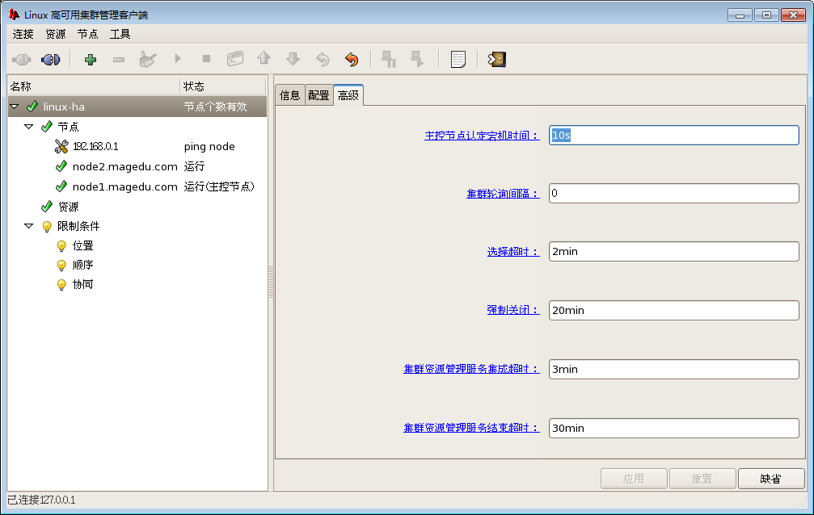Select the node1.magedu.com tree row

pyautogui.click(x=137, y=186)
